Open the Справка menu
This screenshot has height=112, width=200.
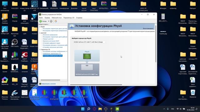[x=79, y=18]
